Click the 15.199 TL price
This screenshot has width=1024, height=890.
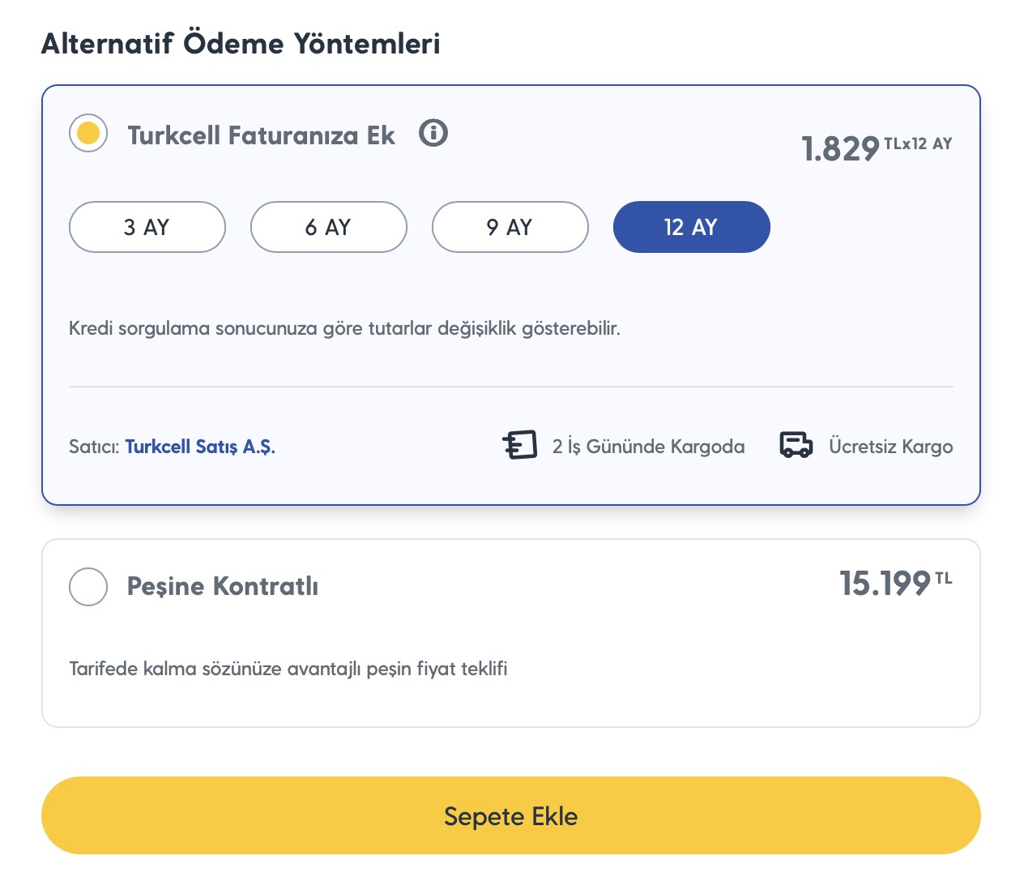click(896, 584)
